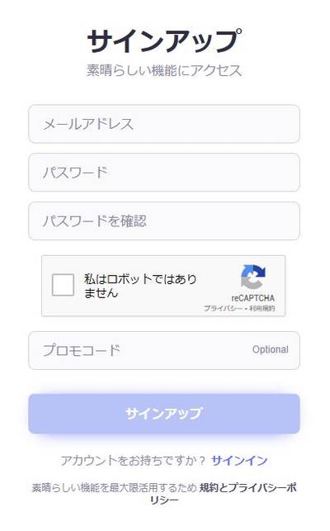
Task: Check the reCAPTCHA not-a-robot checkbox
Action: [63, 285]
